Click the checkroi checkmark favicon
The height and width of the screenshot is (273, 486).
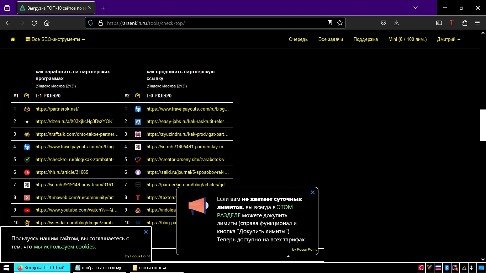pos(27,160)
